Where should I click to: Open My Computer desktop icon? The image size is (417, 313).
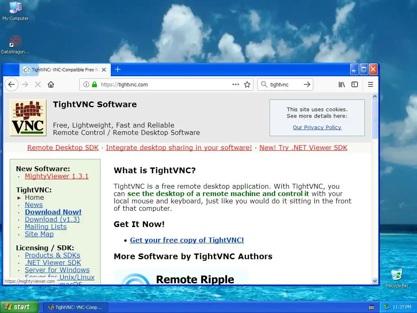[15, 11]
